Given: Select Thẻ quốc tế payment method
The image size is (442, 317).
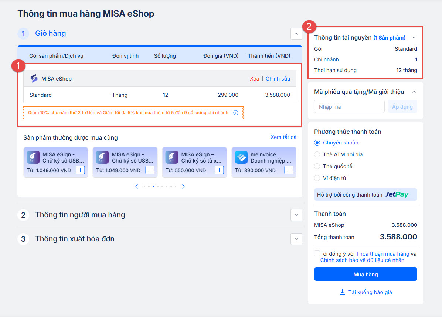Looking at the screenshot, I should click(x=317, y=166).
